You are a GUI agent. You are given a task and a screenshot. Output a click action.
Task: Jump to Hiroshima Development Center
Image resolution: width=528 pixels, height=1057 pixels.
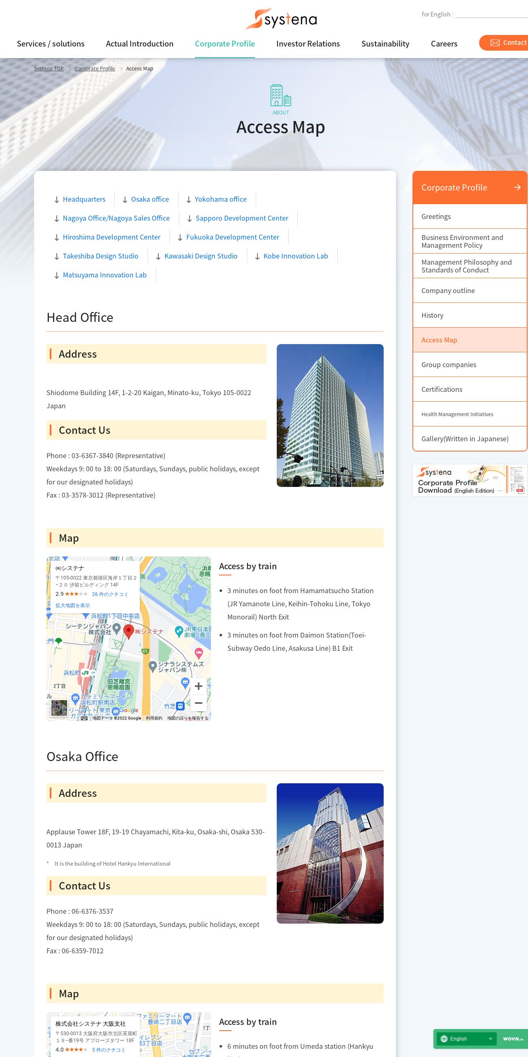point(111,237)
